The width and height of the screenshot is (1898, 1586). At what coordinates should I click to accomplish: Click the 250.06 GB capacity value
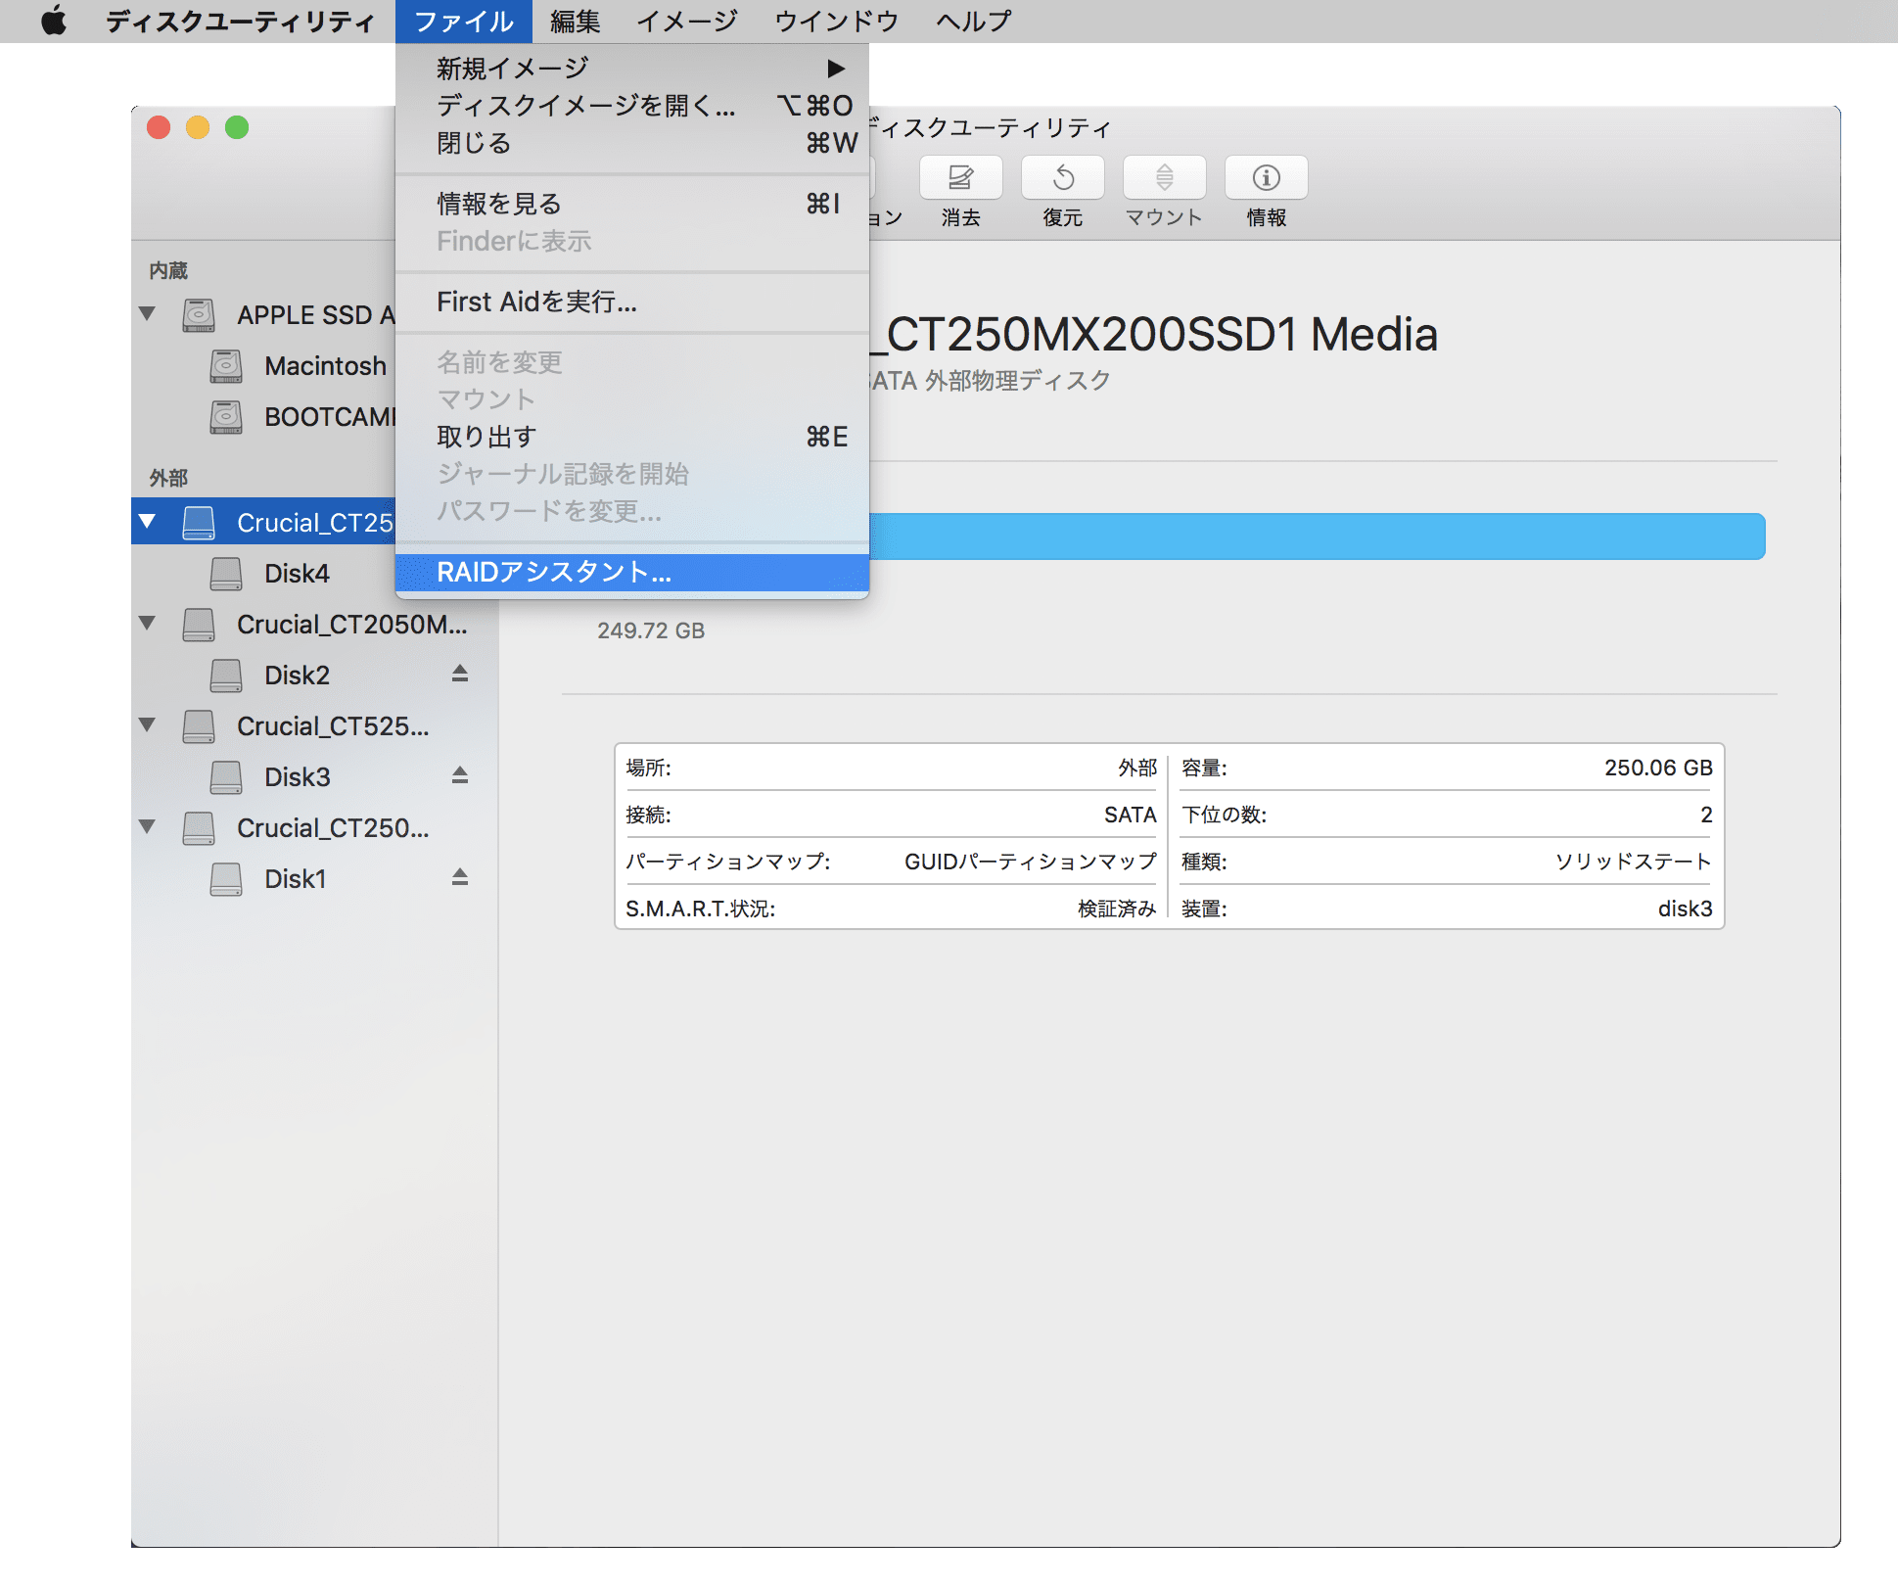coord(1658,768)
